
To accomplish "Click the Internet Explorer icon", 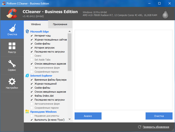I will click(x=27, y=75).
